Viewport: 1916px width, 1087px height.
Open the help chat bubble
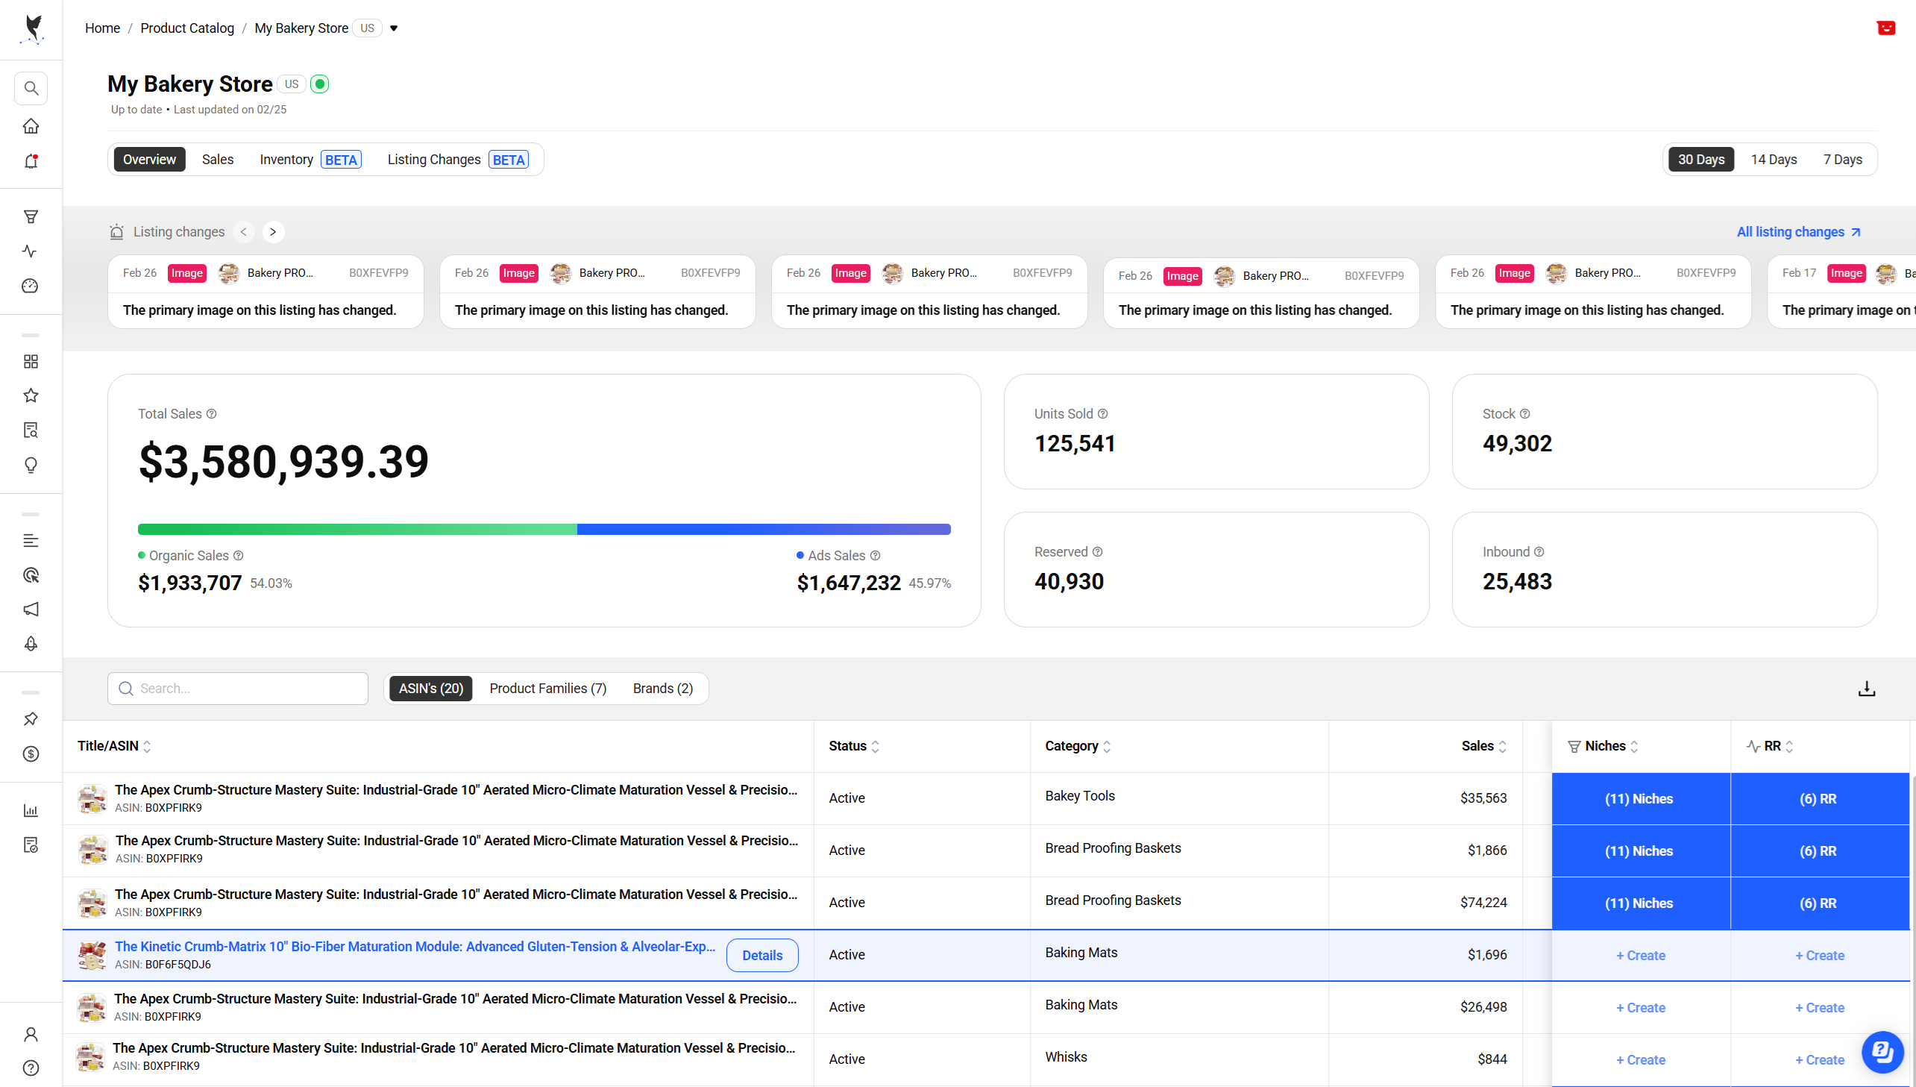1882,1051
